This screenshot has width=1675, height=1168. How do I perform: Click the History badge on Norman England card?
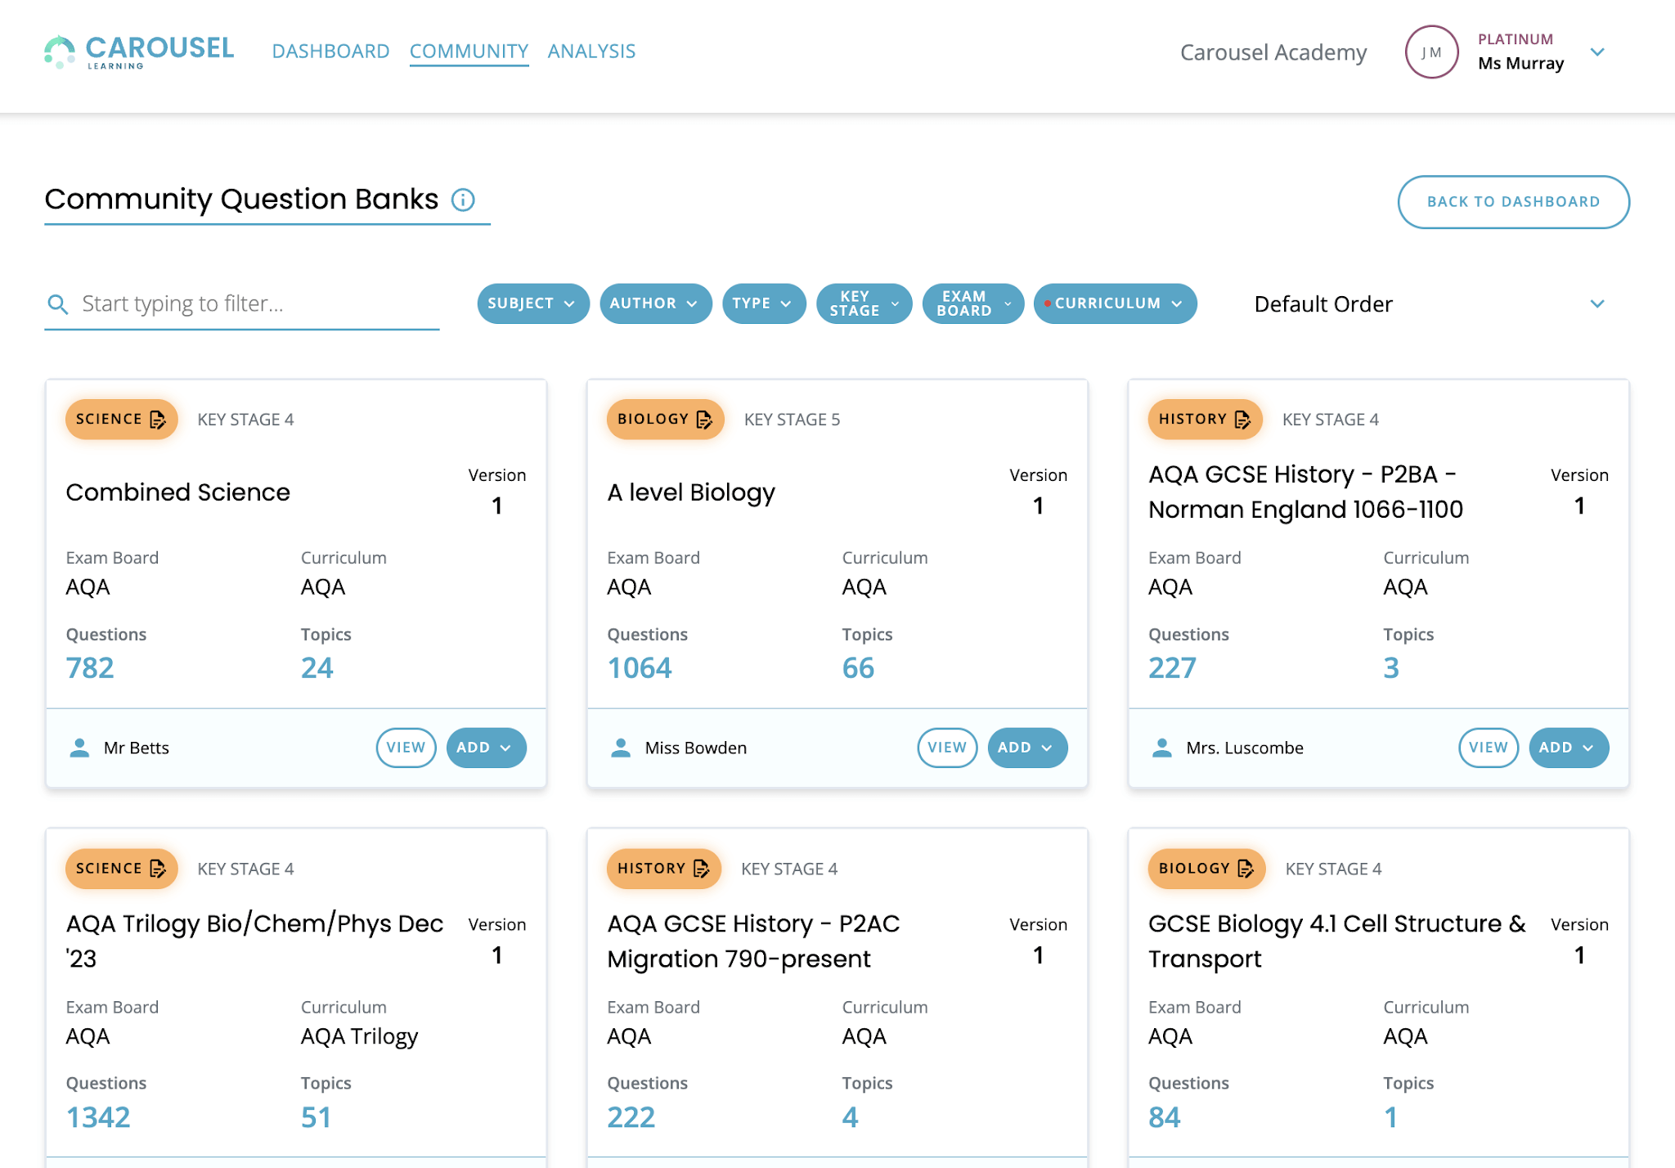[1204, 419]
